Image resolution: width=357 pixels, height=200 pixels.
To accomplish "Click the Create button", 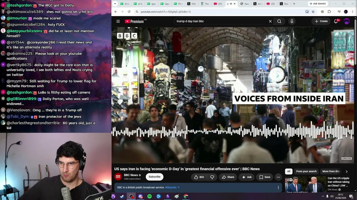I will 321,21.
